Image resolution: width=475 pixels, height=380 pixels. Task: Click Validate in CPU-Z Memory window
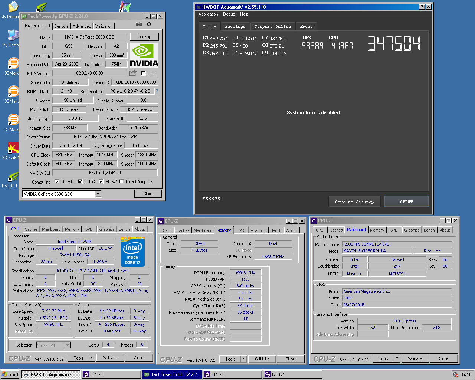[x=262, y=359]
